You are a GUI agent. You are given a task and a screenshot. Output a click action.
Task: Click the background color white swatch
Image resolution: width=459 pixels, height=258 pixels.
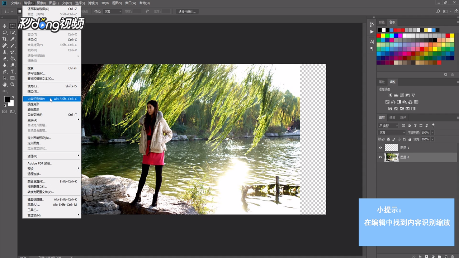[11, 104]
